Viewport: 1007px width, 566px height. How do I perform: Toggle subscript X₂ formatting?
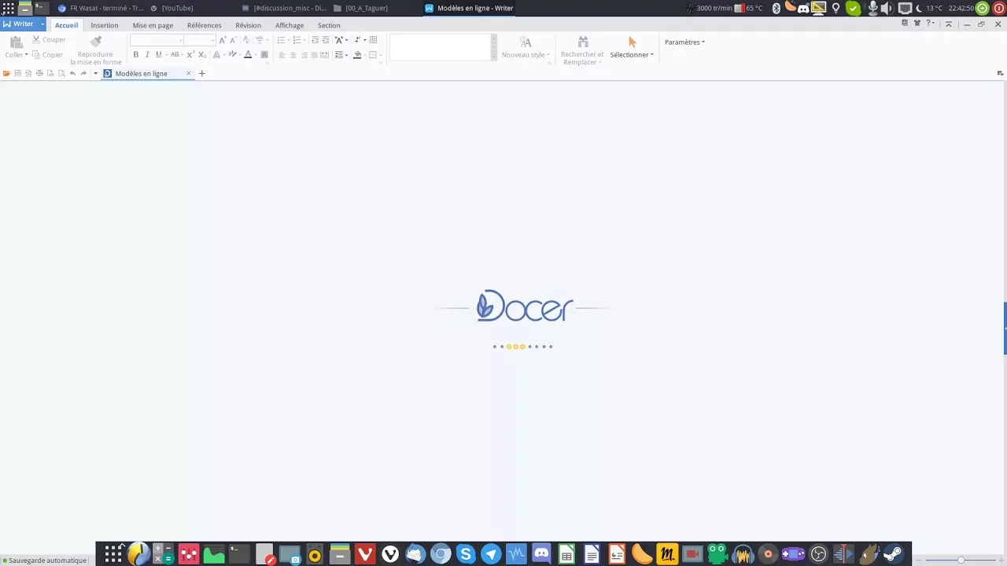click(201, 55)
